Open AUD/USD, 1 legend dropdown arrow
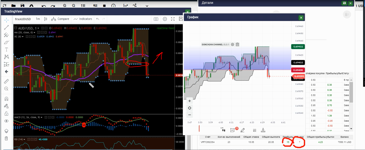The image size is (365, 150). click(x=38, y=28)
